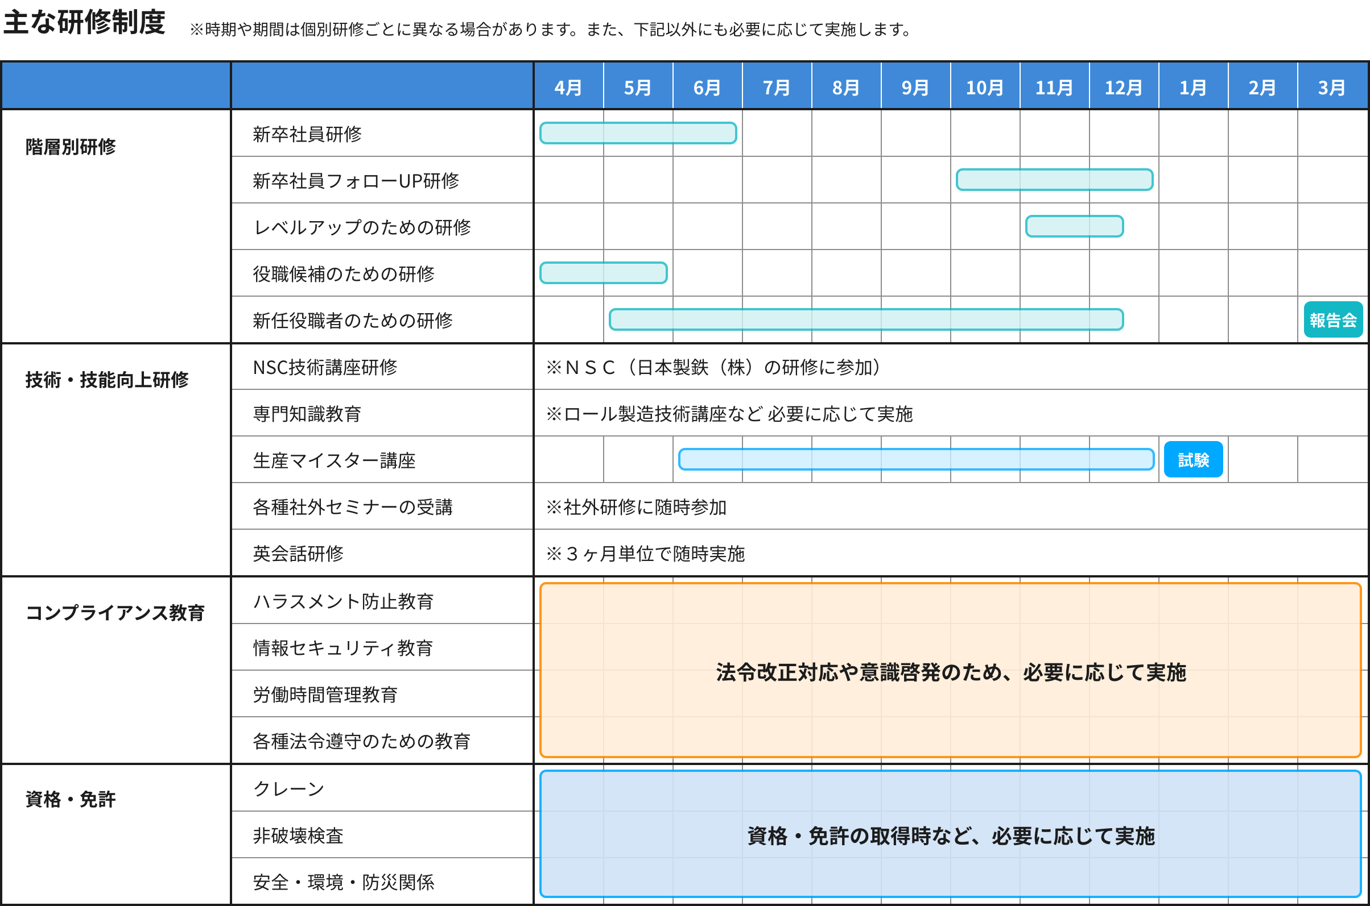Click the ※社外研修に随時参加 note
Screen dimensions: 1370x906
tap(636, 507)
